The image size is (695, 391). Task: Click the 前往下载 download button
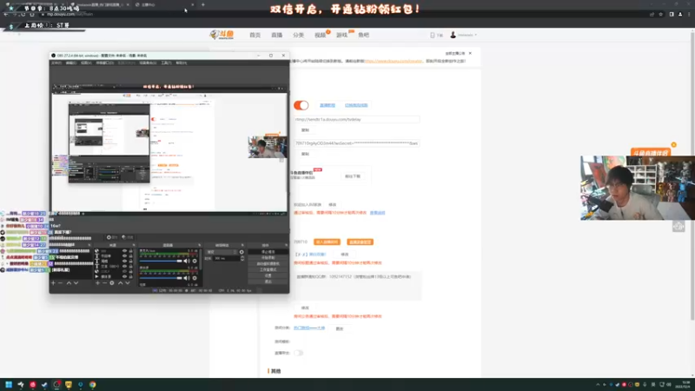click(x=353, y=176)
